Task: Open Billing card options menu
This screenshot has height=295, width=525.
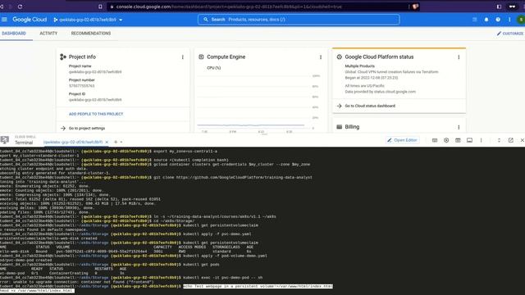Action: [459, 127]
